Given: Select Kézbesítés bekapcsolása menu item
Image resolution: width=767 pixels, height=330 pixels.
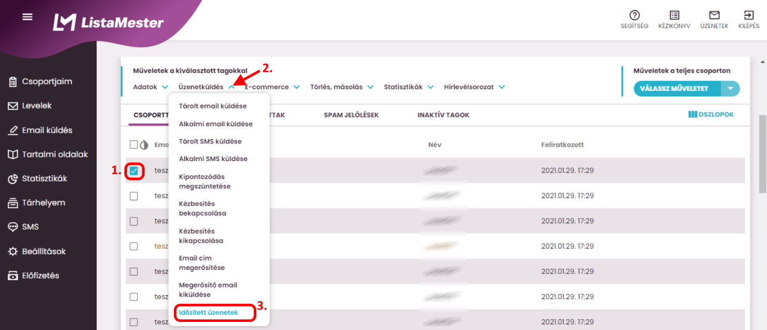Looking at the screenshot, I should [203, 208].
